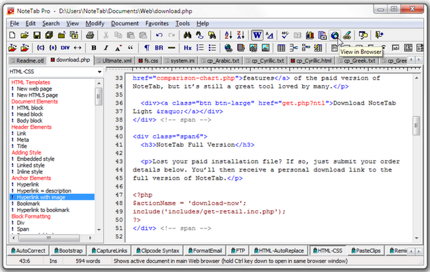
Task: Insert a paragraph tag with the pilcrow icon
Action: pyautogui.click(x=147, y=48)
